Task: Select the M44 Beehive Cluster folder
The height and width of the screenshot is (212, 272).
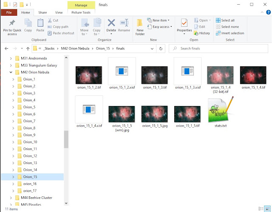Action: (x=37, y=198)
